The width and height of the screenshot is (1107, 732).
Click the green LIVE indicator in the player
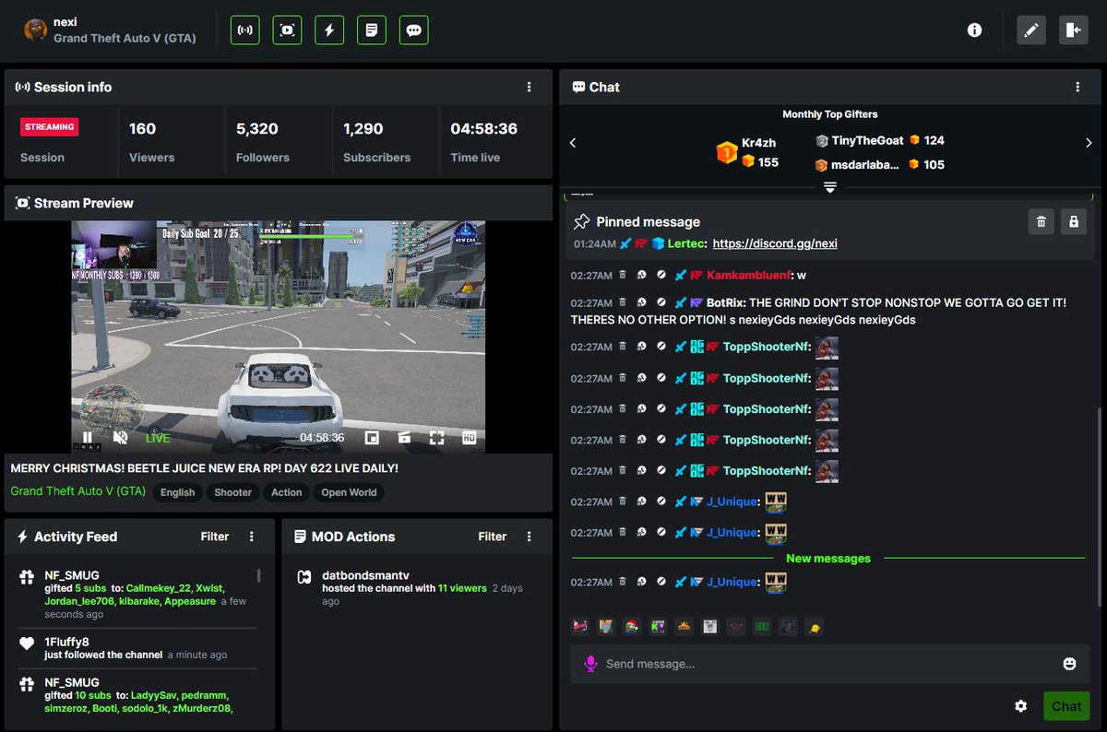point(158,438)
